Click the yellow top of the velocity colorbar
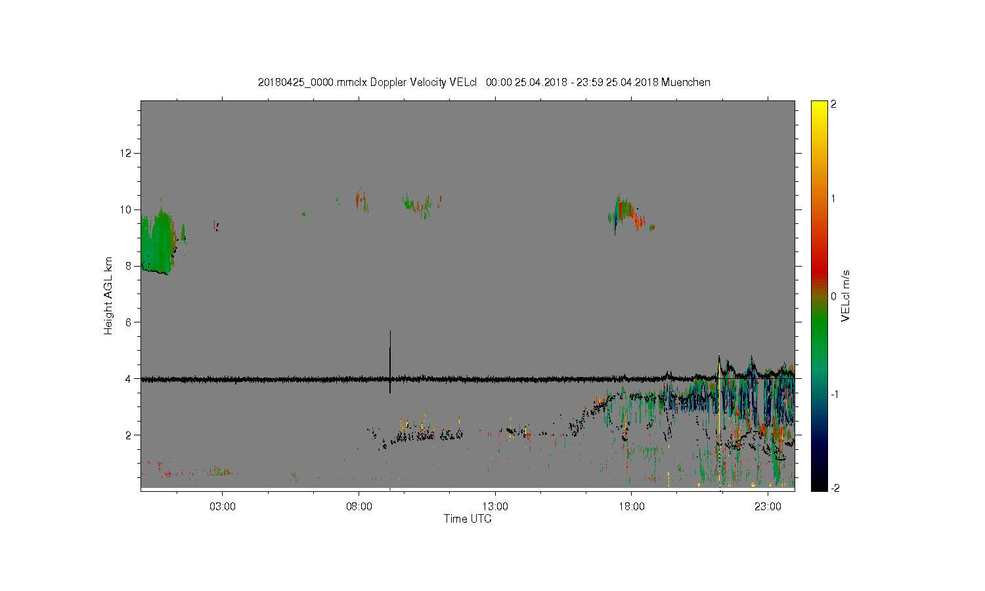The width and height of the screenshot is (985, 591). tap(819, 105)
